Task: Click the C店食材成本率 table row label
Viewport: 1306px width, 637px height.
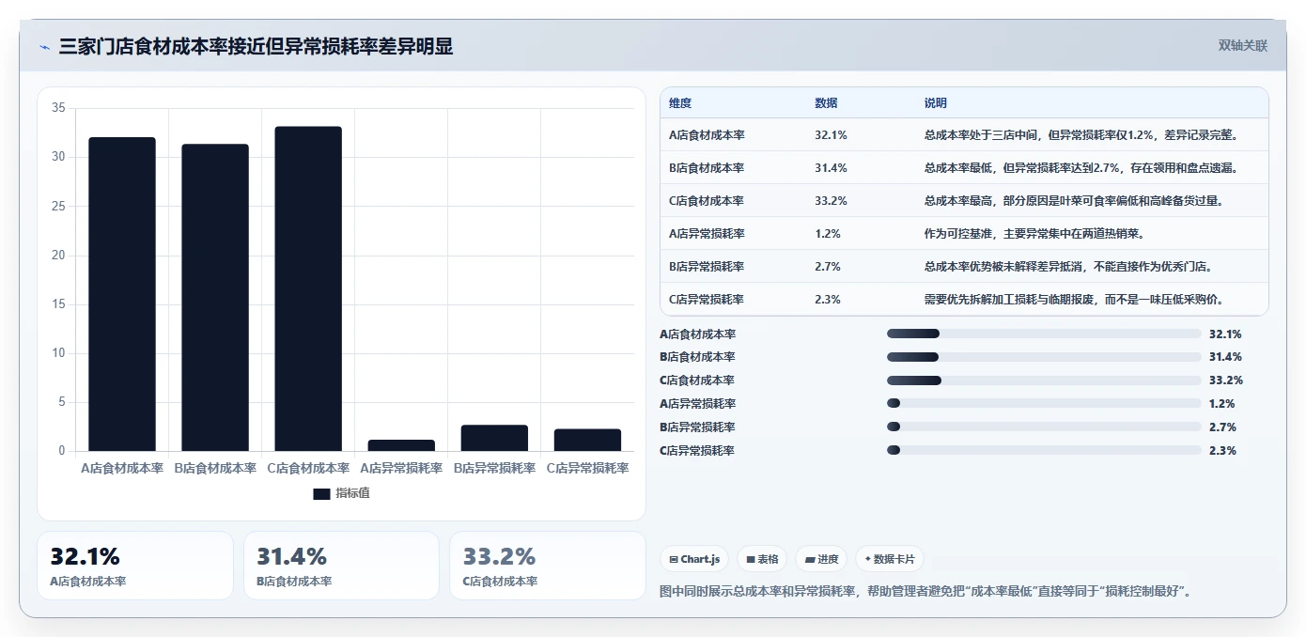Action: coord(707,201)
